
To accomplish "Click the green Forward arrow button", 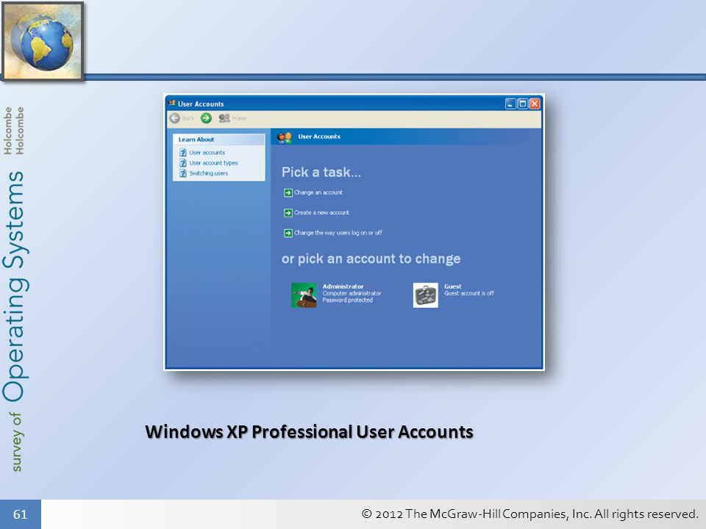I will point(206,118).
